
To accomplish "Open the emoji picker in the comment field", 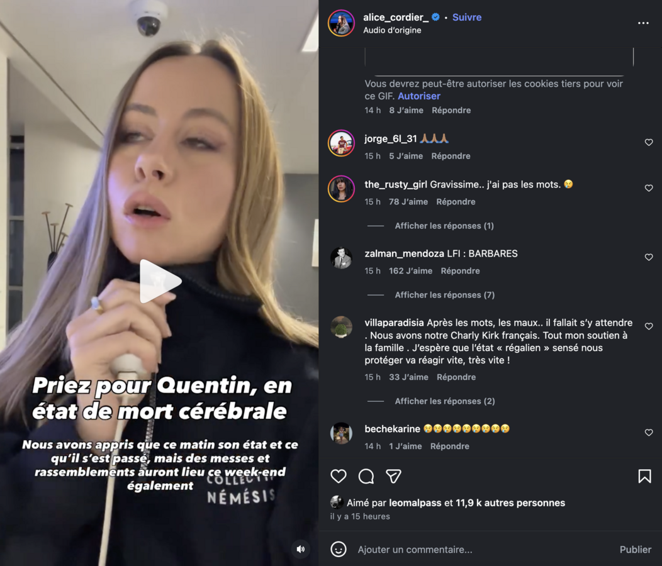I will [339, 548].
